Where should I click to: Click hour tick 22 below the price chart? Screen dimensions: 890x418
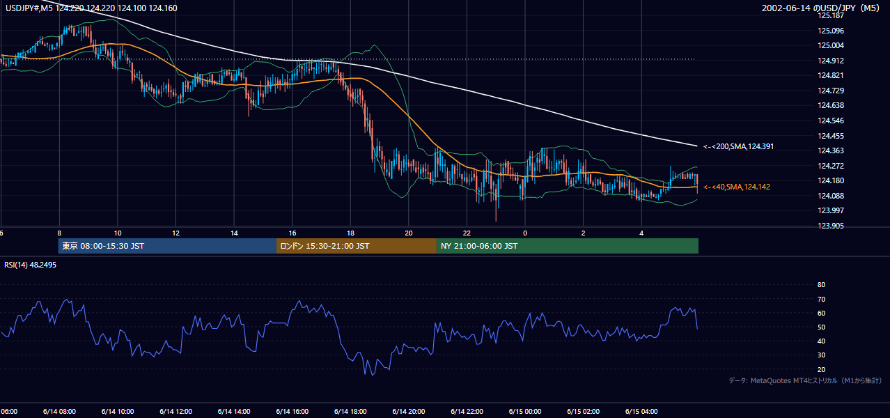tap(467, 233)
